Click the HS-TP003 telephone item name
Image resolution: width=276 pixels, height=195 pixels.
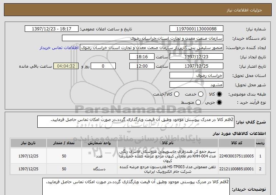coord(168,169)
